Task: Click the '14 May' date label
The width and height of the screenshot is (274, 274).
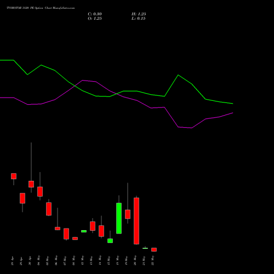Action: (100, 260)
